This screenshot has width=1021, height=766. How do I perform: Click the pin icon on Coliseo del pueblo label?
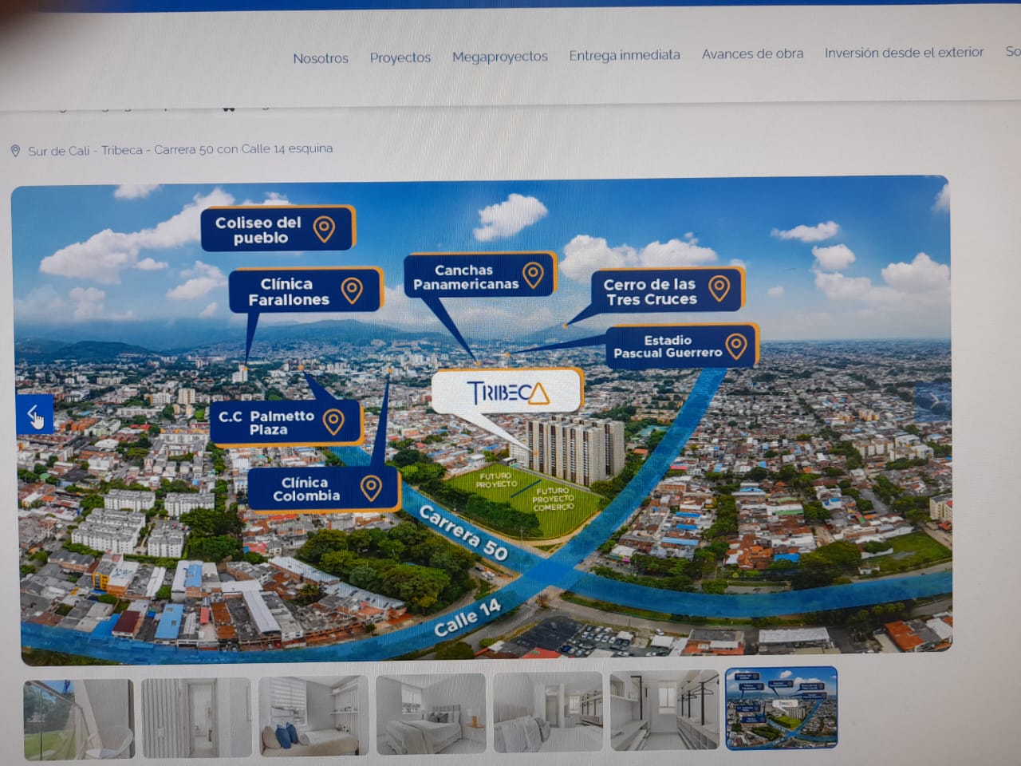(324, 229)
